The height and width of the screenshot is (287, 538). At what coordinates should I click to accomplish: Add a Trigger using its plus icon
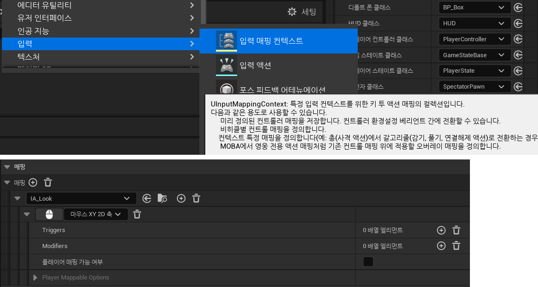pos(441,230)
